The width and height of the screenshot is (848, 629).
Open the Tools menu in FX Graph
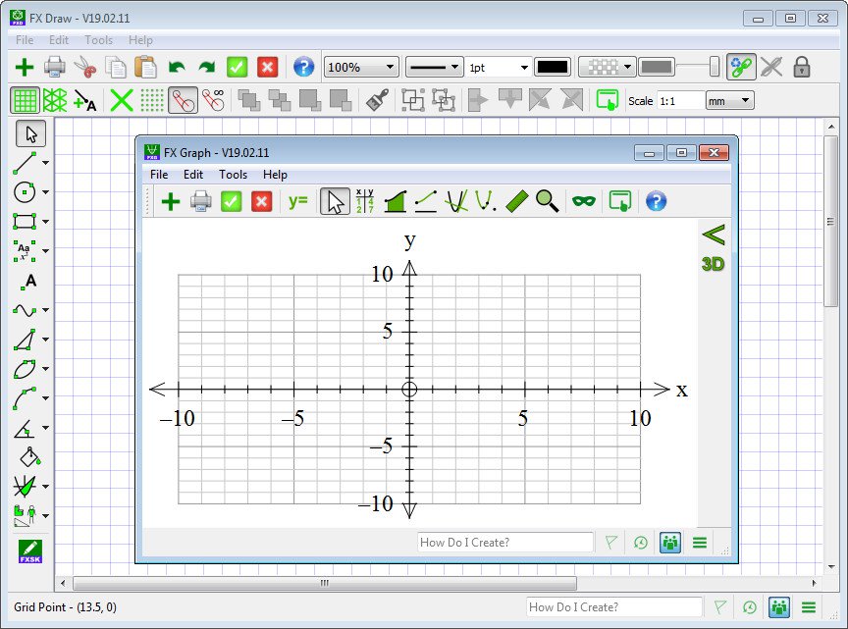click(233, 174)
